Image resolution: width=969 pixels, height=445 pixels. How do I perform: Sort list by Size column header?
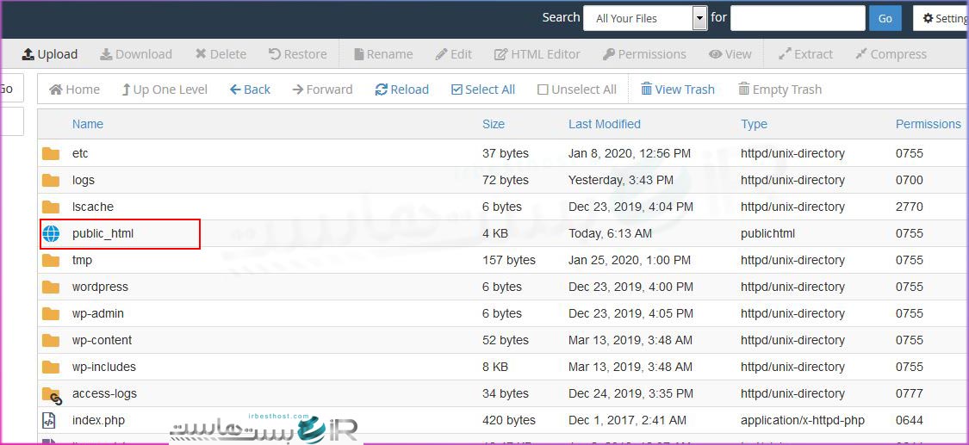(494, 124)
